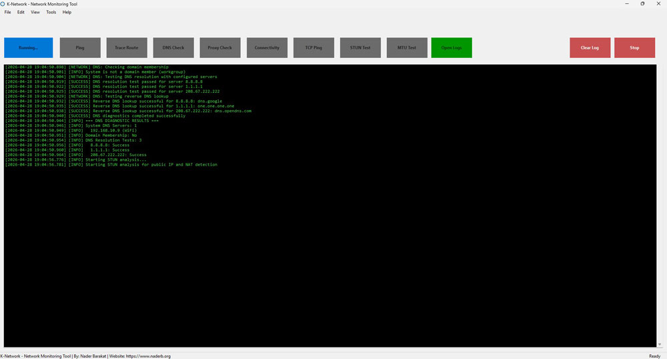The height and width of the screenshot is (359, 667).
Task: Open the File menu
Action: click(7, 12)
